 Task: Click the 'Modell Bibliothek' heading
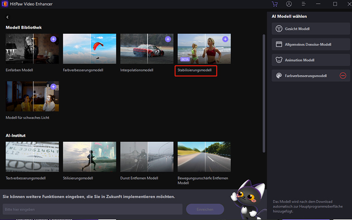click(23, 27)
